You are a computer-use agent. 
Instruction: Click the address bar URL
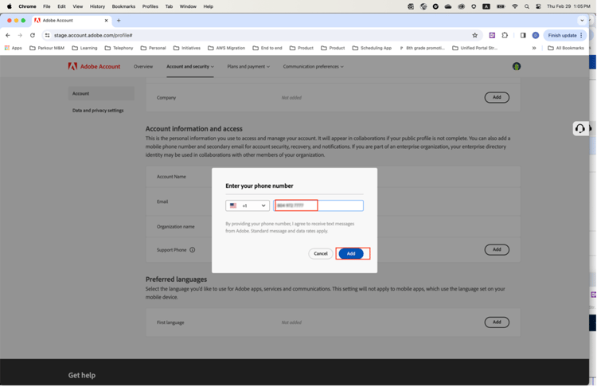93,35
